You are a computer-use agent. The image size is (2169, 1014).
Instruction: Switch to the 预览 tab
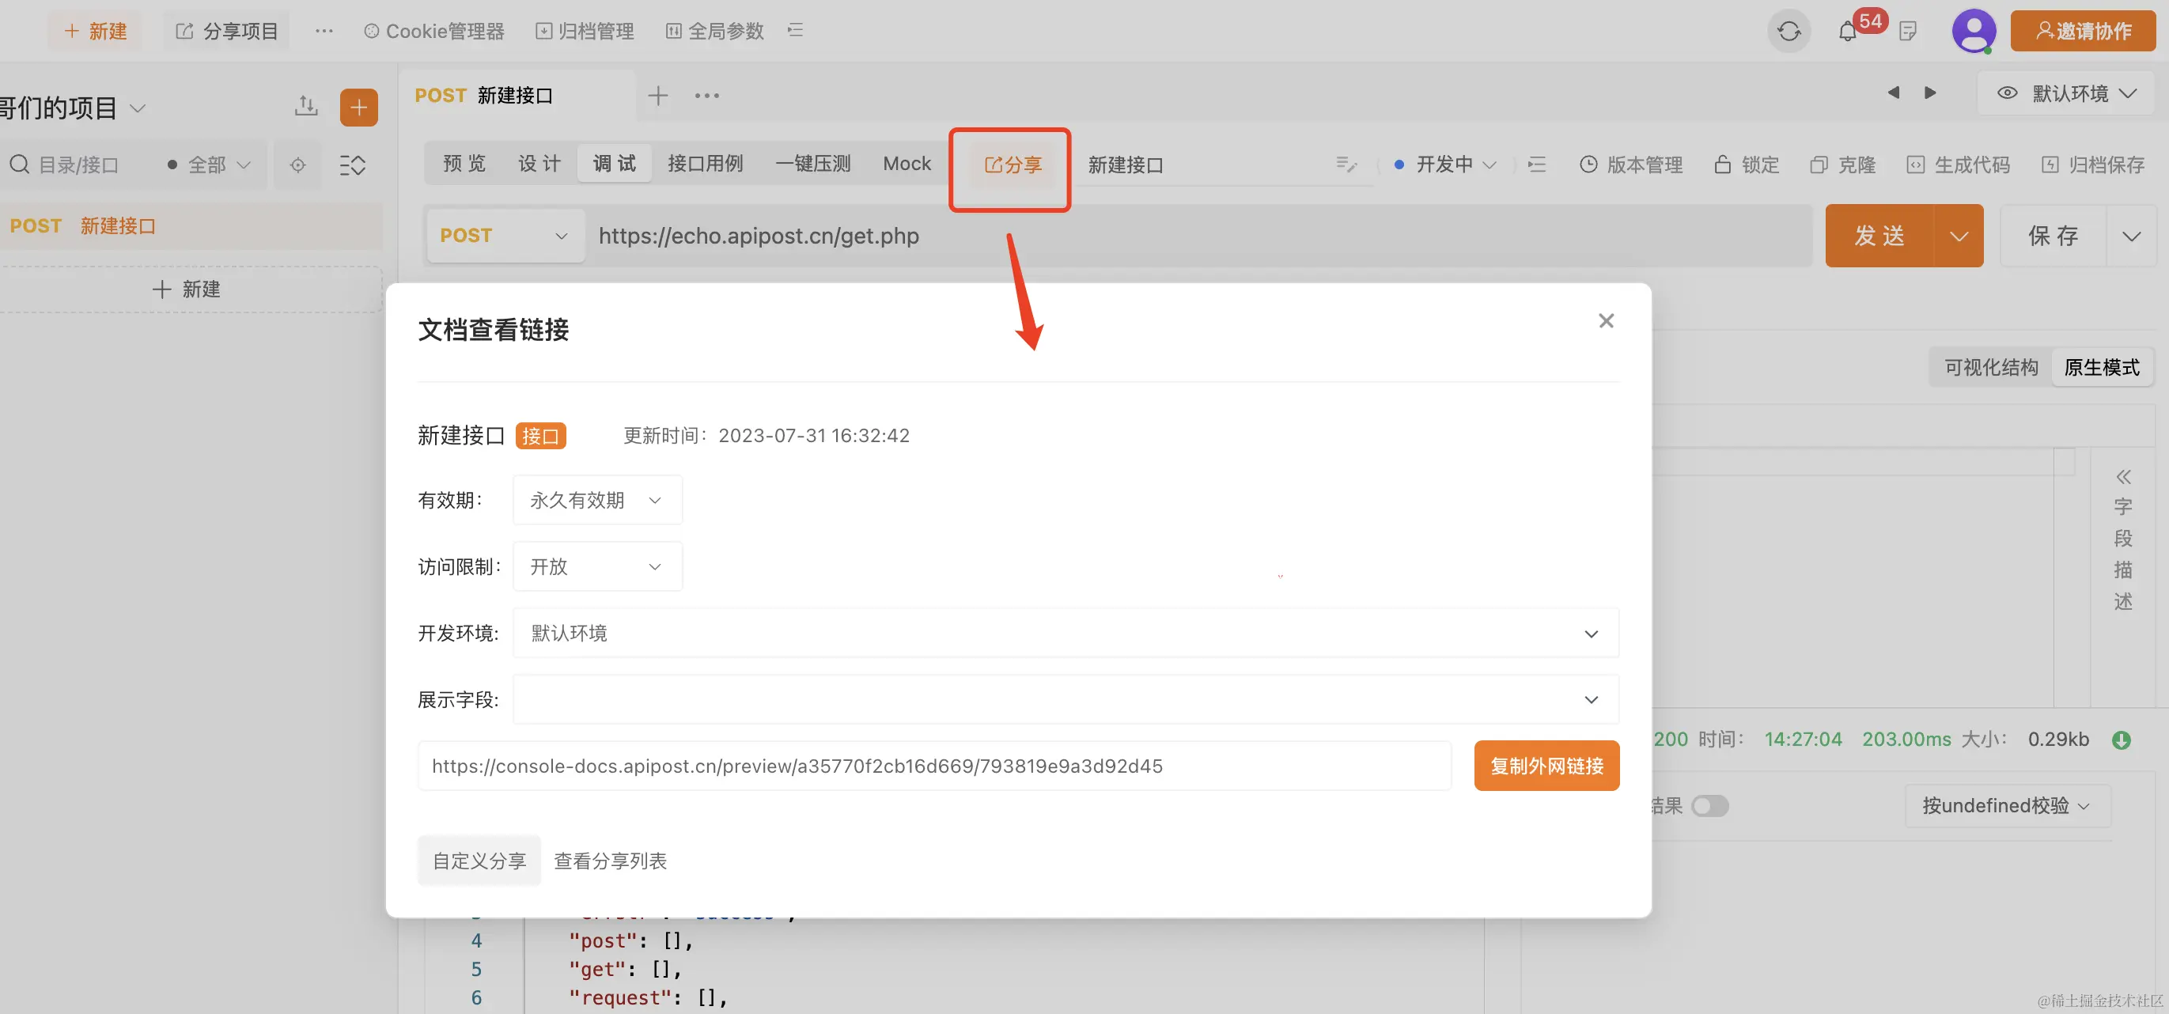pyautogui.click(x=464, y=164)
